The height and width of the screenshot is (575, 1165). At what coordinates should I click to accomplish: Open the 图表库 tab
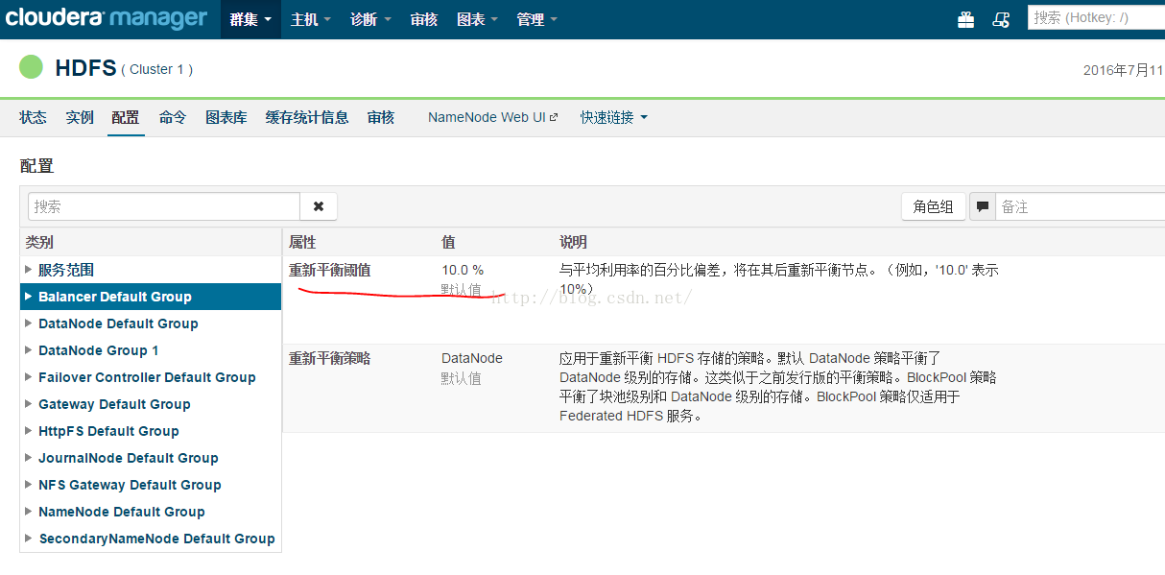point(226,117)
